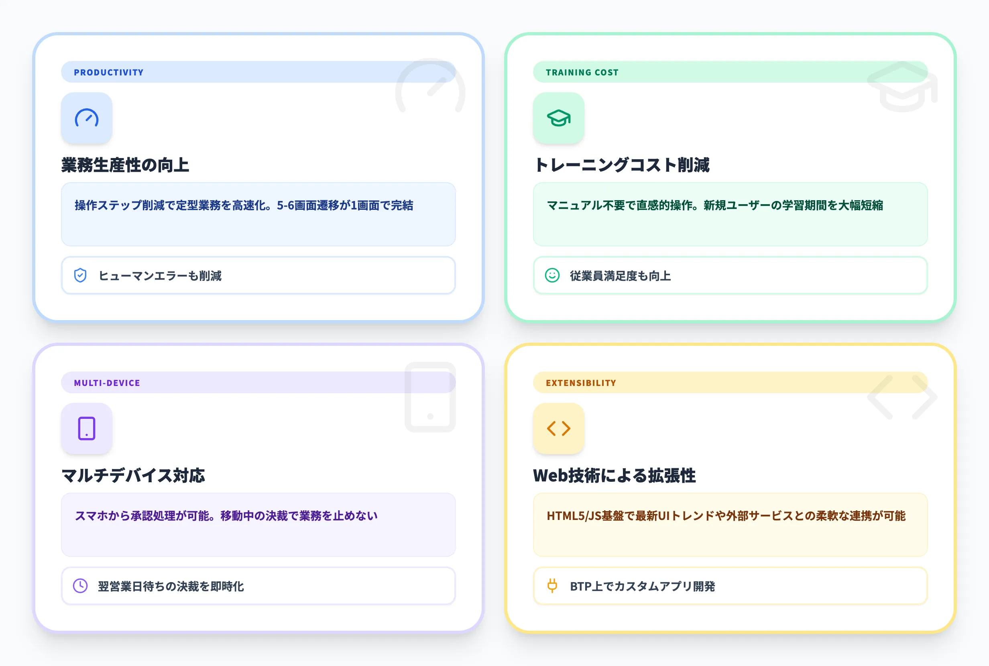The width and height of the screenshot is (989, 666).
Task: Select the Web技術による拡張性 heading
Action: (x=615, y=476)
